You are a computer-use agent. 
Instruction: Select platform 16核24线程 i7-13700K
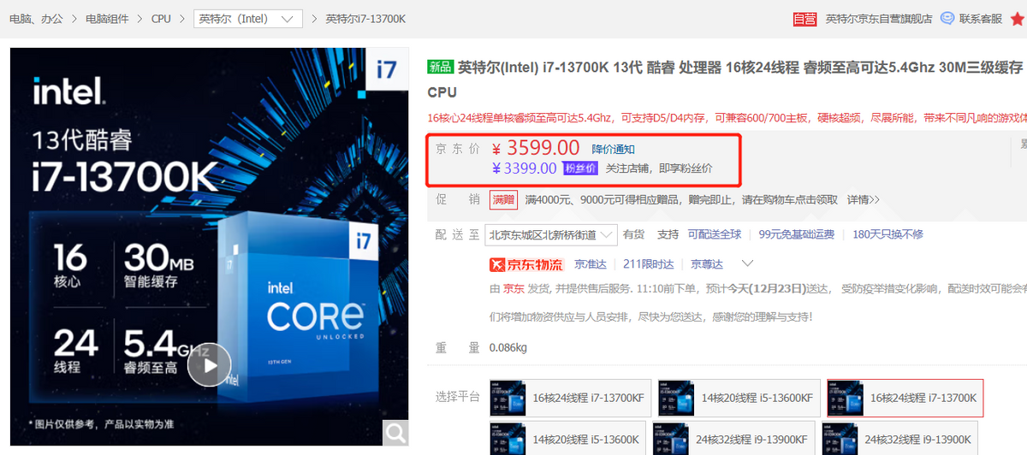pos(905,398)
